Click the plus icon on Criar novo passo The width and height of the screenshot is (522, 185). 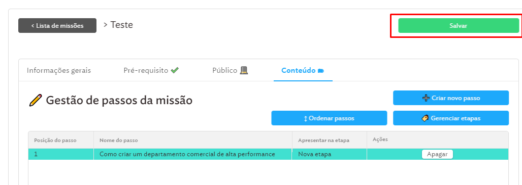tap(426, 98)
